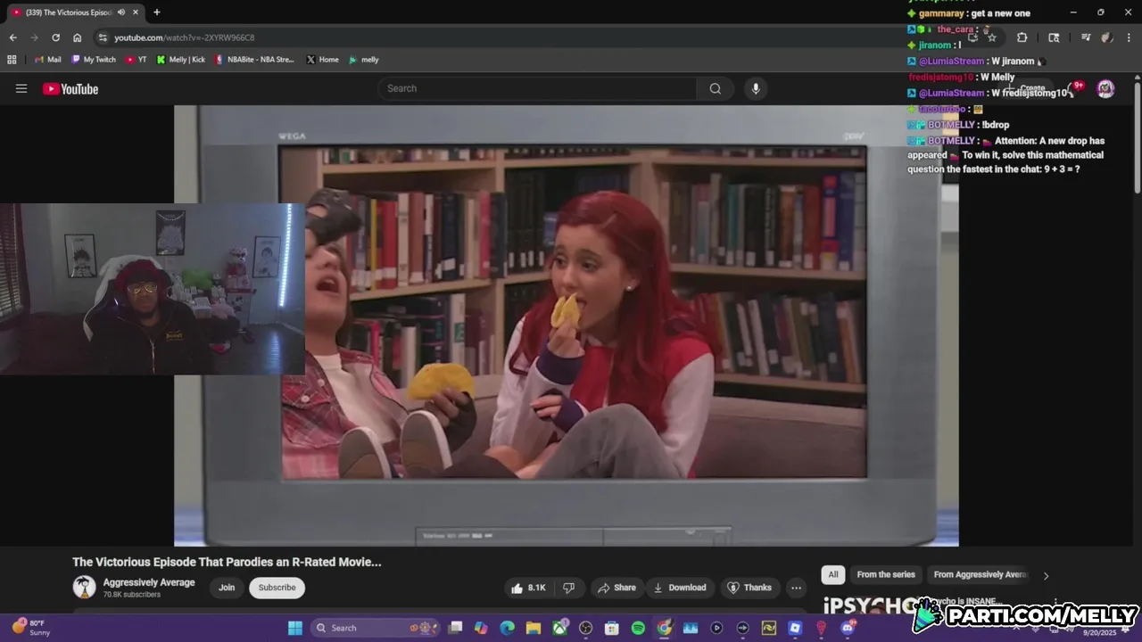Viewport: 1142px width, 642px height.
Task: Open Chrome extensions puzzle icon
Action: pos(1022,37)
